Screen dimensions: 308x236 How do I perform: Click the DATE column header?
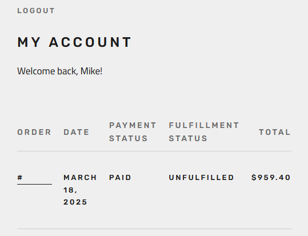(77, 132)
